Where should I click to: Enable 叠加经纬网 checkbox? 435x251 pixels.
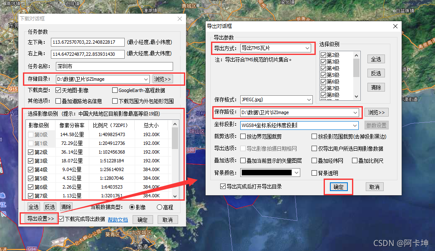coord(314,161)
